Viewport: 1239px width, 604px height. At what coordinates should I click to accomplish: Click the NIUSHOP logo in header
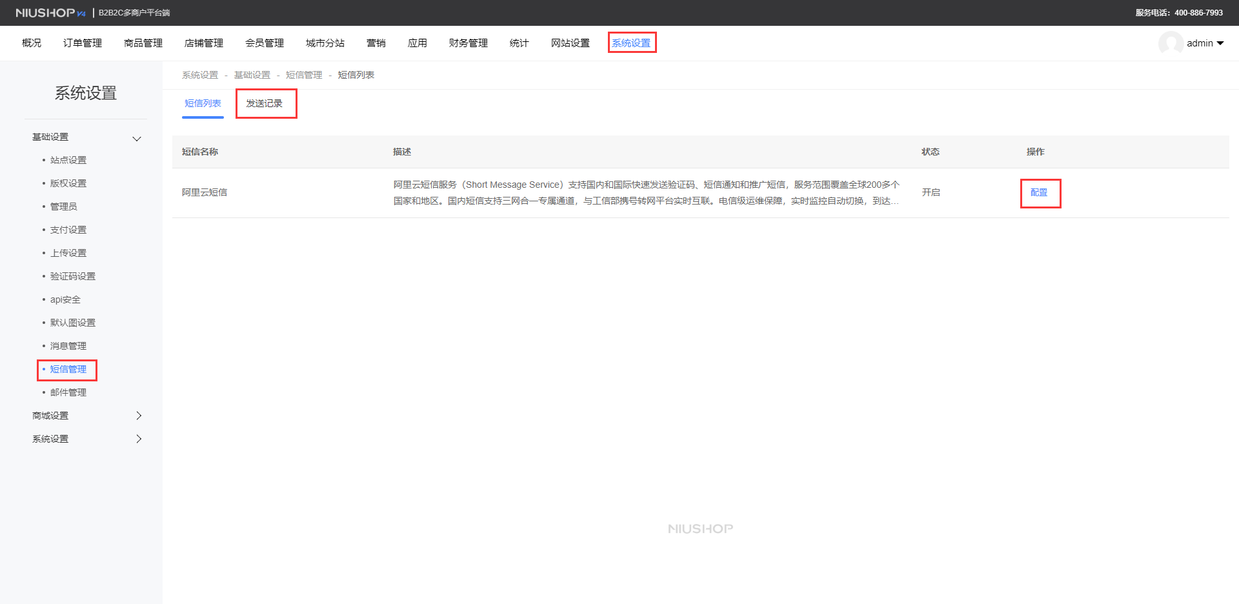(50, 13)
